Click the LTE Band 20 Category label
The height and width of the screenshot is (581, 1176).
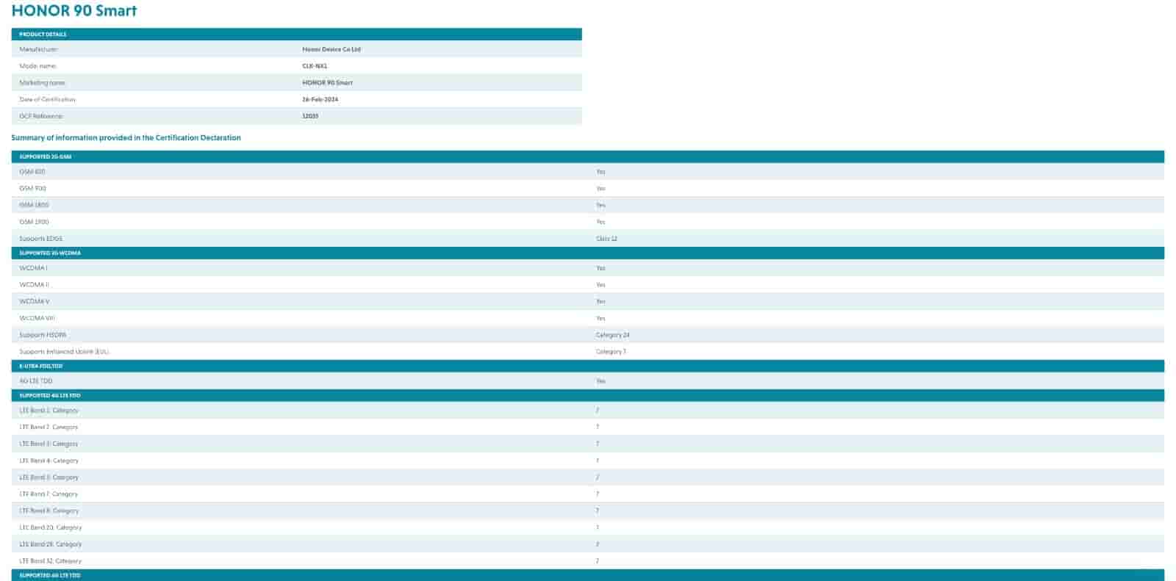coord(51,527)
